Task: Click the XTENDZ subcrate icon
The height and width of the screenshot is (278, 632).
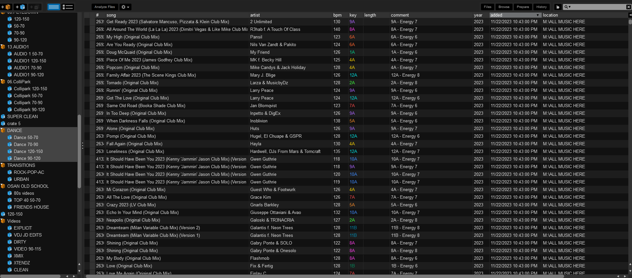Action: pos(10,263)
